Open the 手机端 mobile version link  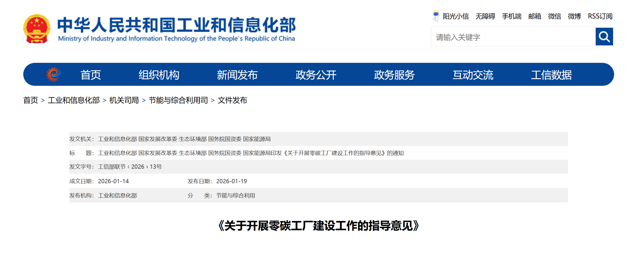point(511,16)
